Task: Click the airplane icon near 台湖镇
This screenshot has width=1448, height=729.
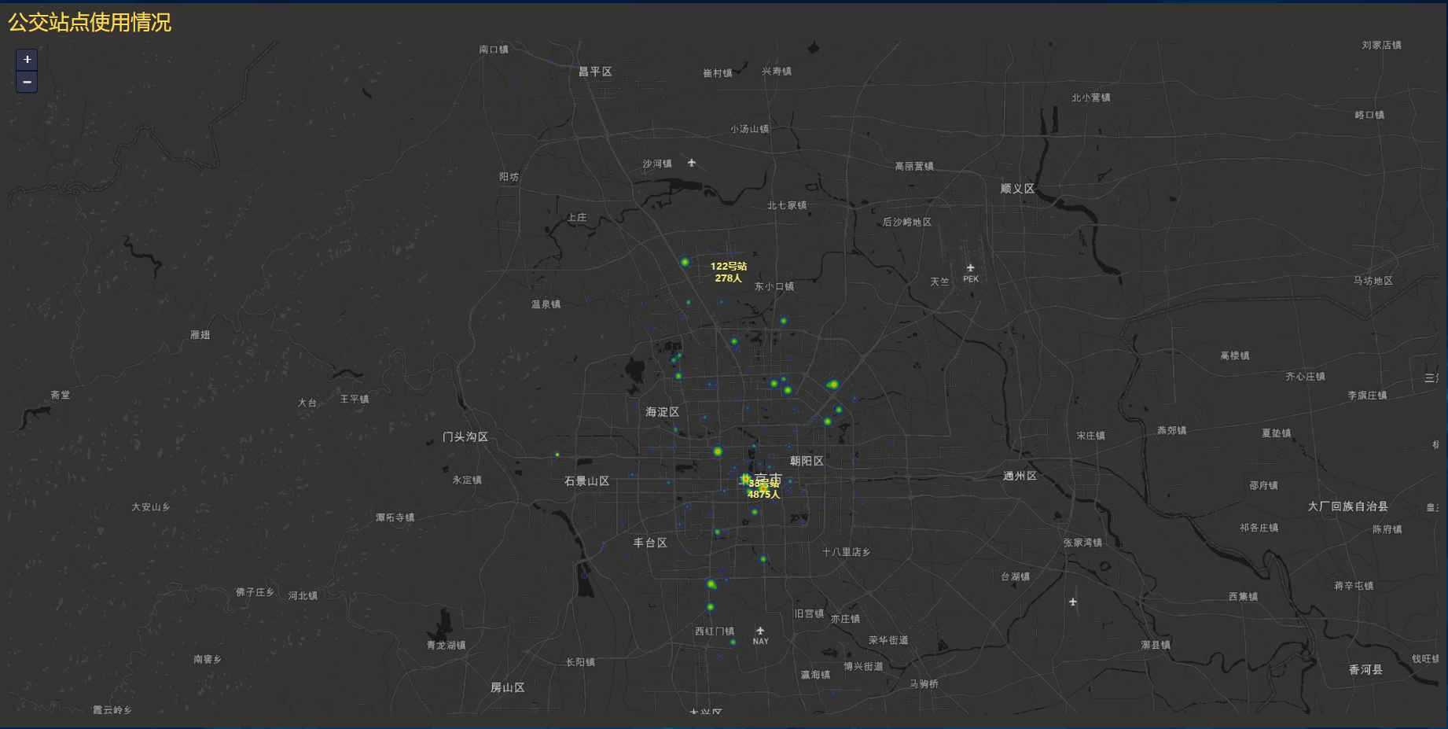Action: pyautogui.click(x=1073, y=602)
